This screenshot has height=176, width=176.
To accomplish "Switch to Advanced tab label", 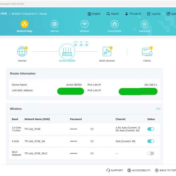I will tap(145, 31).
